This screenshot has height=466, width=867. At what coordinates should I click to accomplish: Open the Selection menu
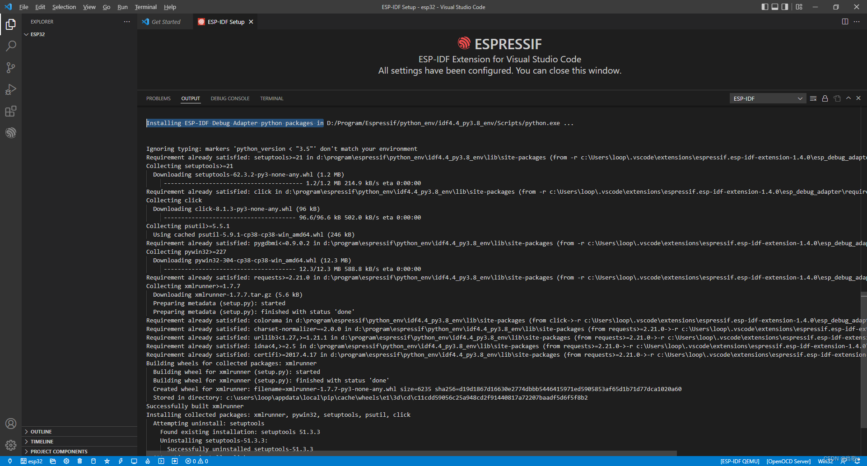[x=64, y=7]
